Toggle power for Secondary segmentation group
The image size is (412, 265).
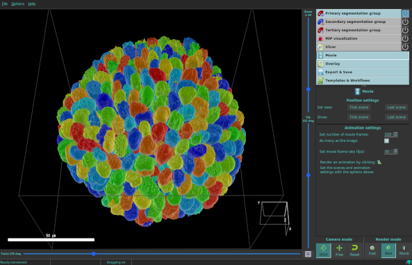406,22
